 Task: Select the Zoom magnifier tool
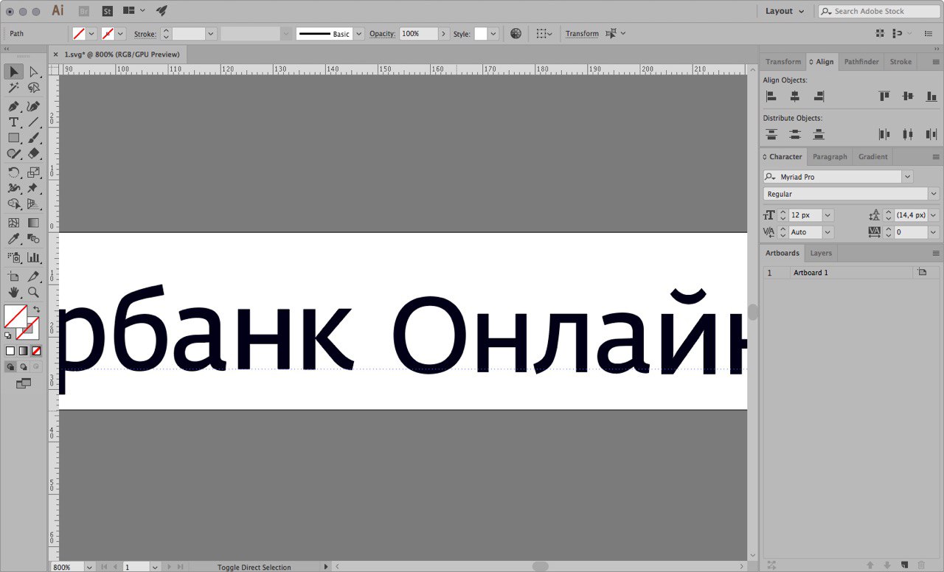[x=33, y=293]
